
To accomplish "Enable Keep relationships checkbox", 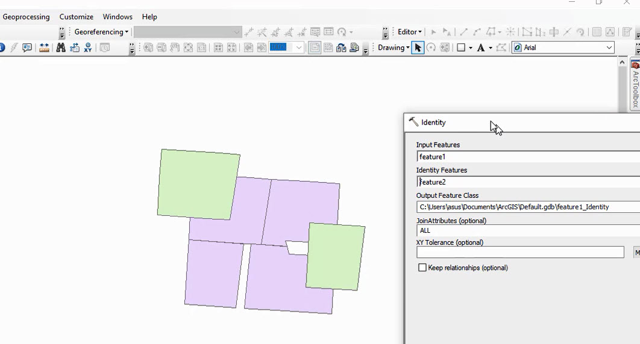I will [422, 268].
